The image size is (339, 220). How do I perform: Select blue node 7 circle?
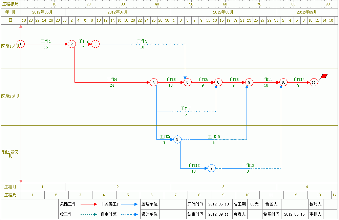pos(212,168)
